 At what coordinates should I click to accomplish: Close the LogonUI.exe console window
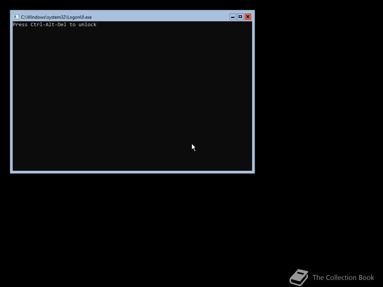[248, 17]
